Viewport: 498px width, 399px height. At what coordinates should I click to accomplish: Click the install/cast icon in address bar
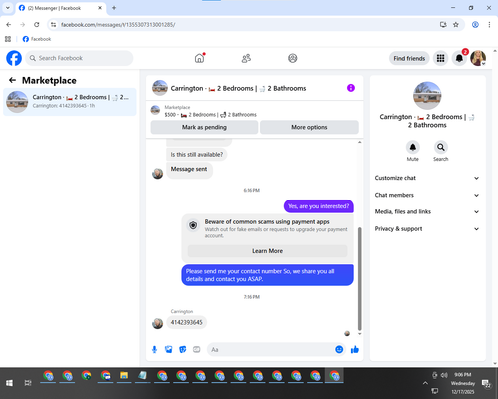pyautogui.click(x=443, y=24)
